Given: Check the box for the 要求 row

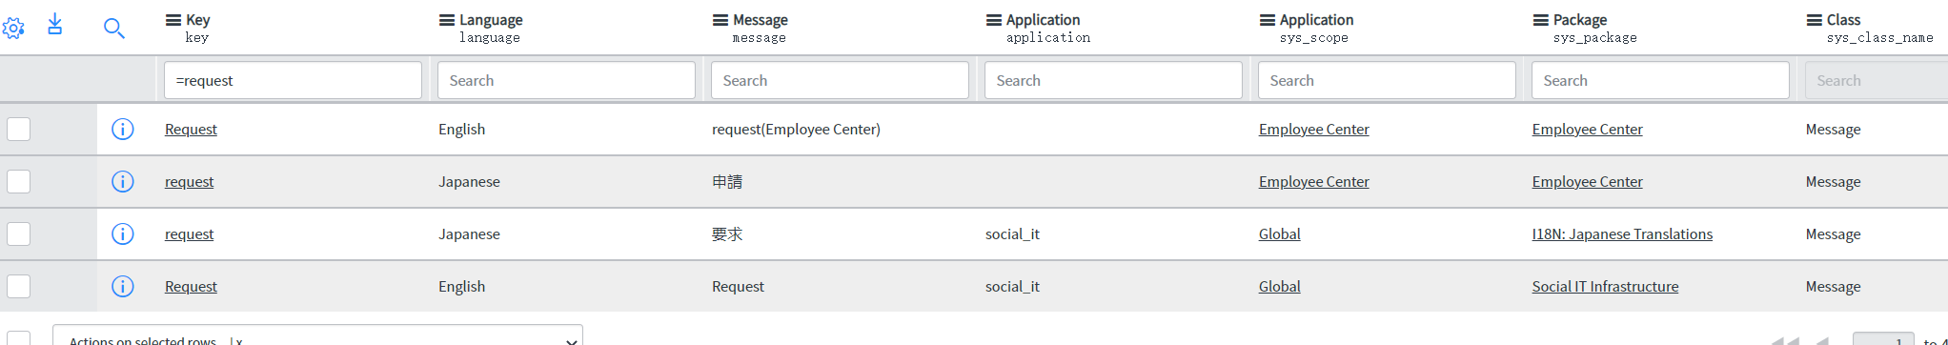Looking at the screenshot, I should click(18, 233).
